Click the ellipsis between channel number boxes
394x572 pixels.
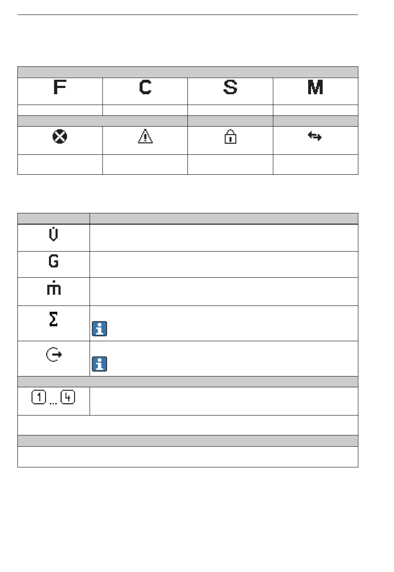pos(53,403)
